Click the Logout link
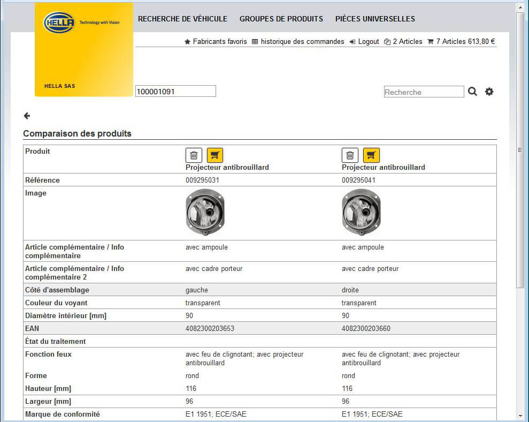This screenshot has width=529, height=422. 369,42
